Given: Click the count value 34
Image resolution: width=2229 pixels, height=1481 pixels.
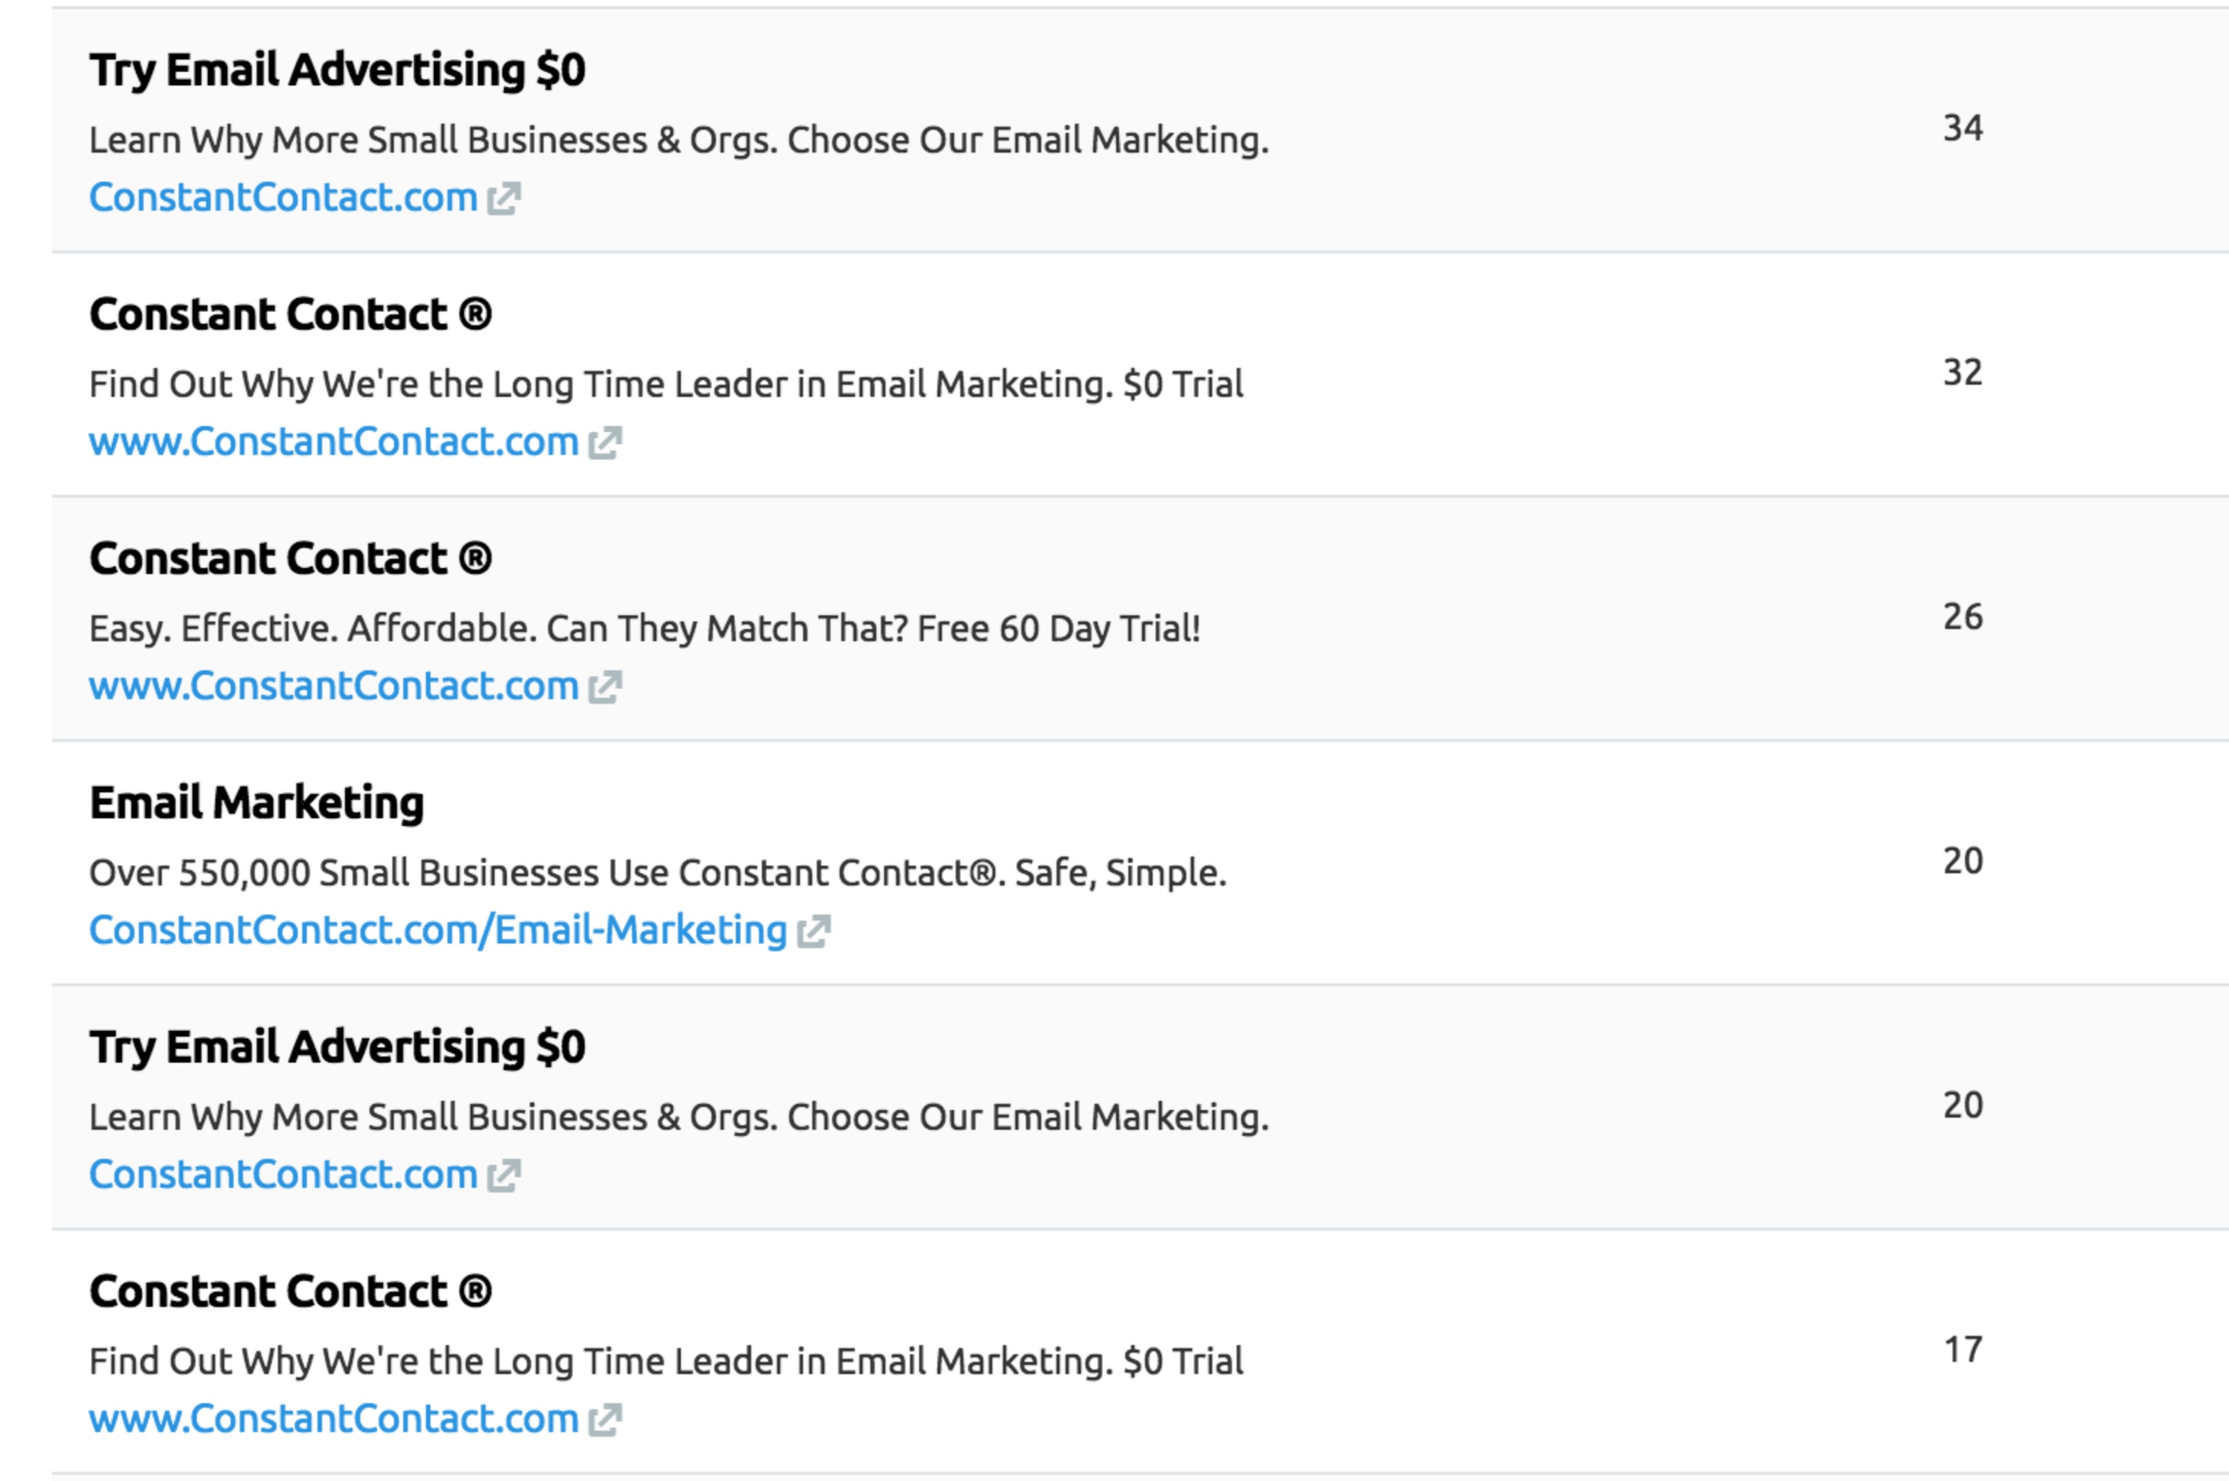Looking at the screenshot, I should tap(1963, 128).
